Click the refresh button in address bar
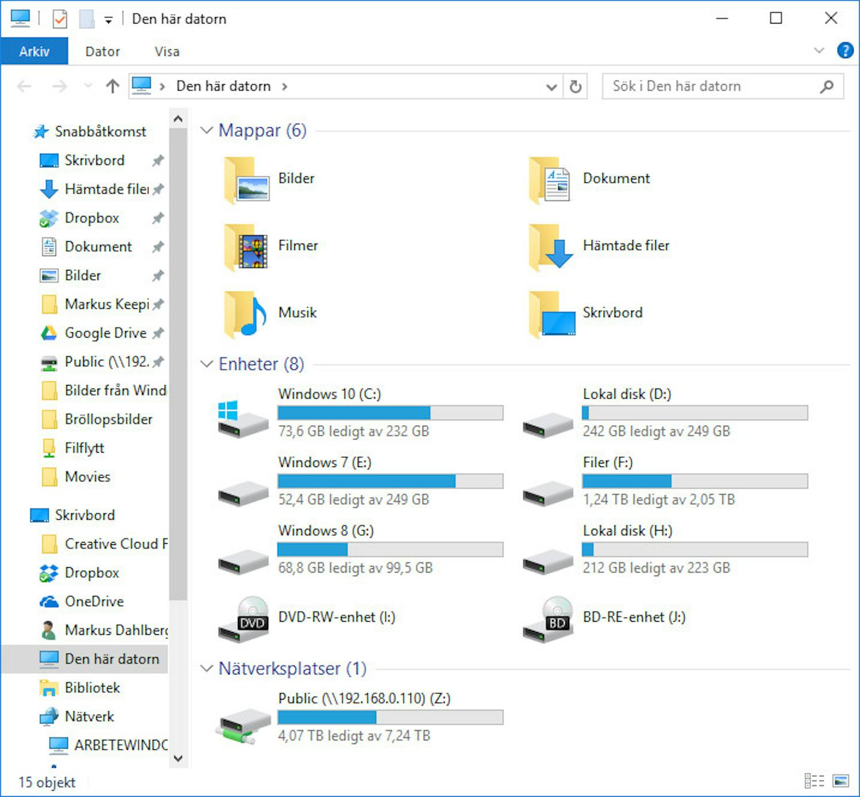Viewport: 860px width, 797px height. coord(575,87)
